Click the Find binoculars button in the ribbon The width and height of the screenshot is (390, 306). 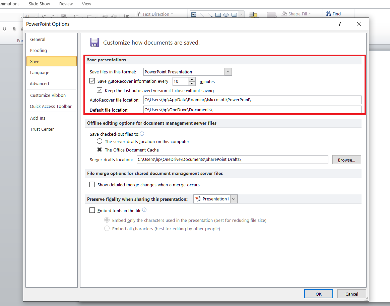pyautogui.click(x=333, y=14)
